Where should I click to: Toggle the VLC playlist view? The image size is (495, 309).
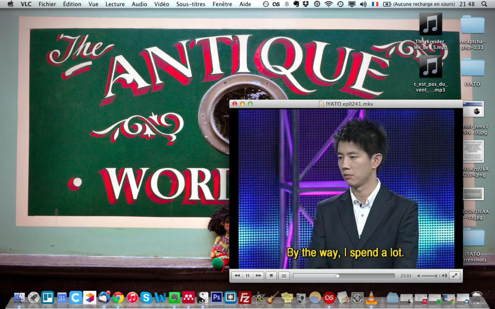(x=284, y=276)
